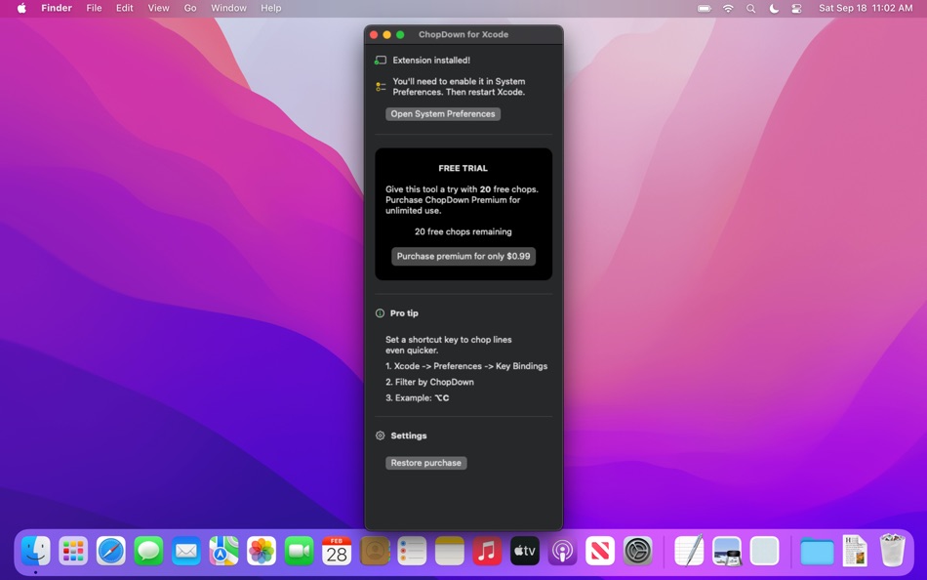This screenshot has height=580, width=927.
Task: Launch Music from the Dock
Action: tap(487, 551)
